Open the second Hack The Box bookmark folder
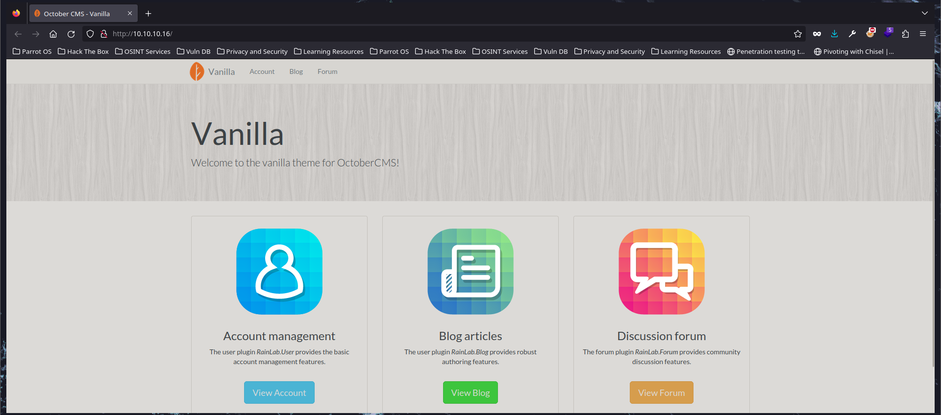Image resolution: width=941 pixels, height=415 pixels. pos(441,51)
